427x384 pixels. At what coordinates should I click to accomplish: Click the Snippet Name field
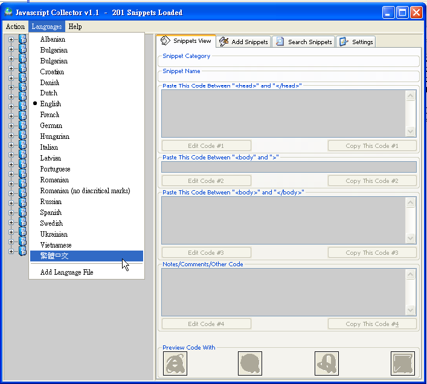(x=288, y=77)
